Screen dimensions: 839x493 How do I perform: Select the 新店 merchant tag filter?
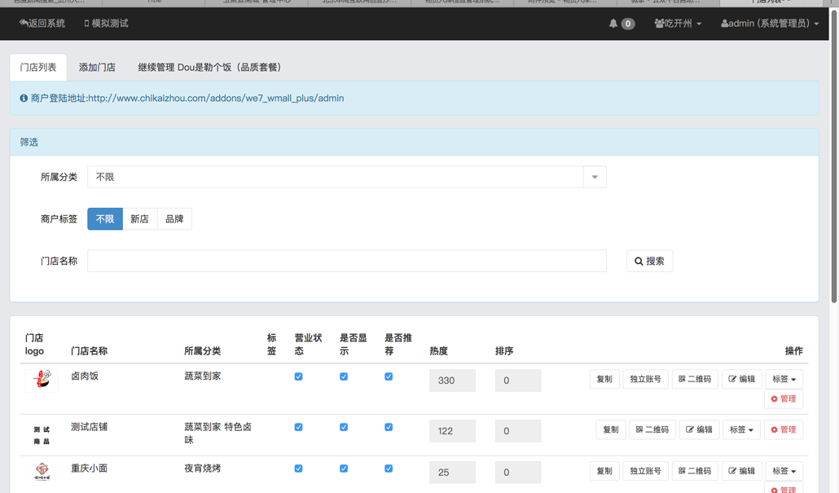[x=139, y=219]
